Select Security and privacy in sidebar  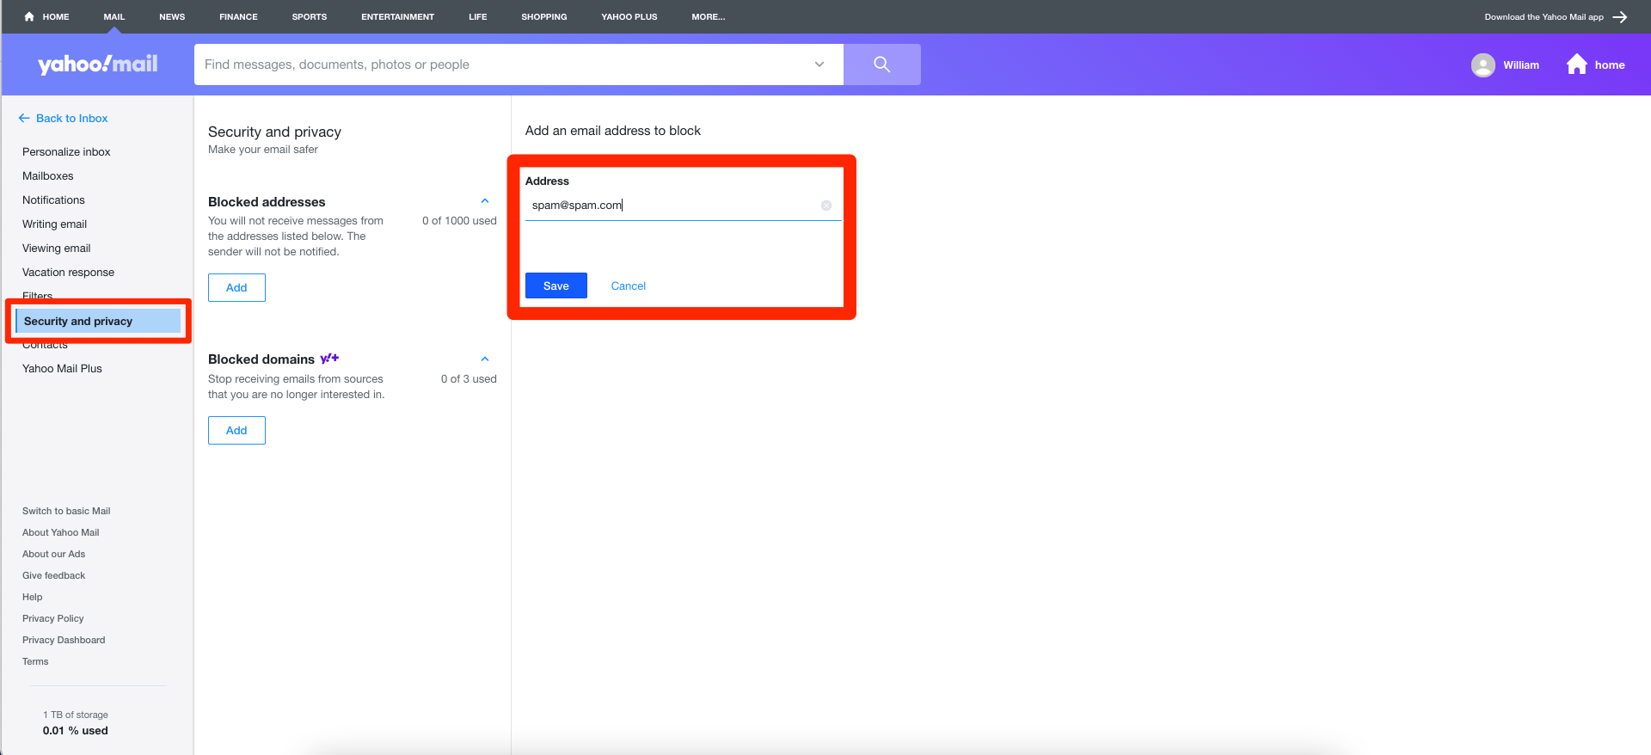pyautogui.click(x=98, y=322)
